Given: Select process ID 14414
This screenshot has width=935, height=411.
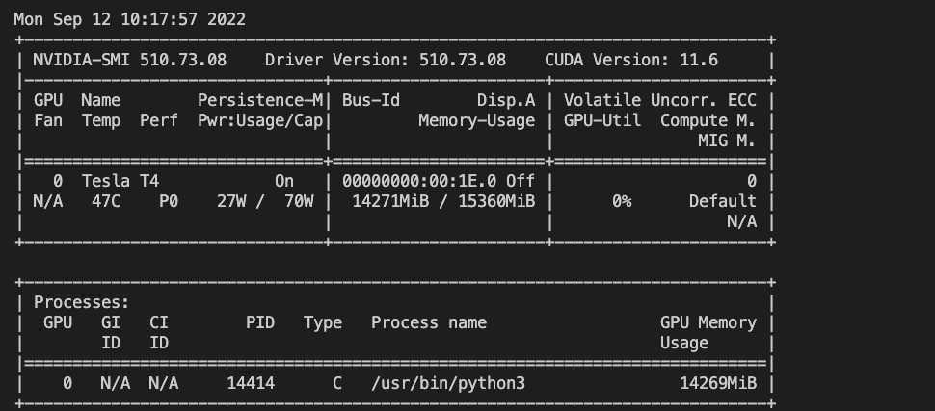Looking at the screenshot, I should [x=251, y=384].
